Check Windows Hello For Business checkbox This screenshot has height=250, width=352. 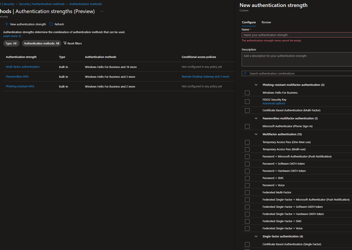pyautogui.click(x=247, y=93)
